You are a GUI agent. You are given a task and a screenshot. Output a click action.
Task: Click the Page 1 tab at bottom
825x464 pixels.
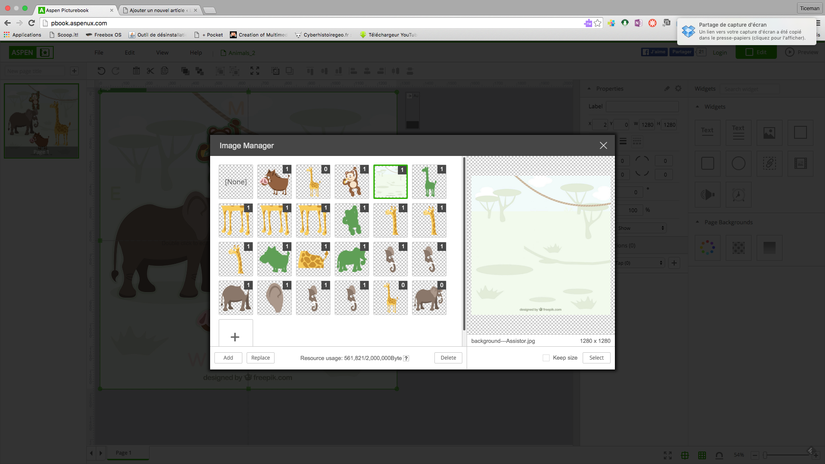tap(128, 453)
